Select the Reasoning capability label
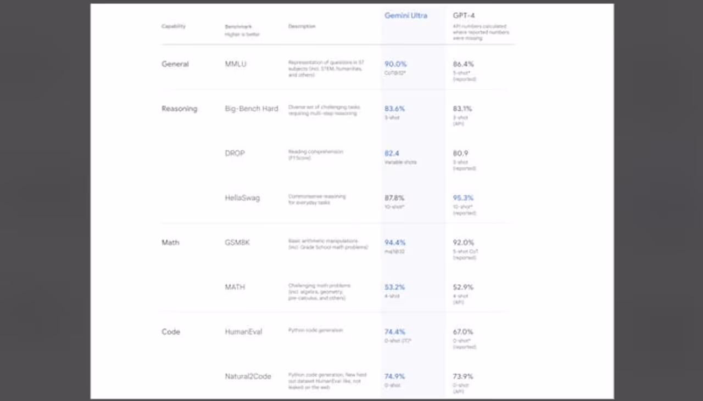This screenshot has width=703, height=401. pos(179,109)
